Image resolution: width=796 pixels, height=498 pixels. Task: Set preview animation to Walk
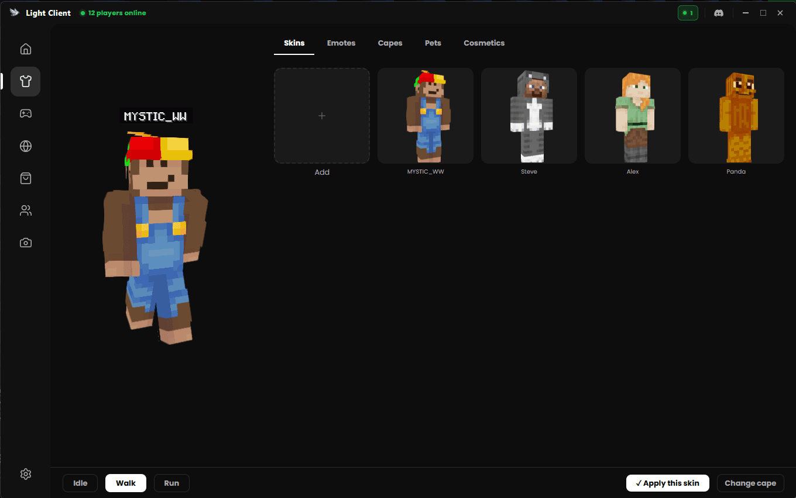pos(126,483)
